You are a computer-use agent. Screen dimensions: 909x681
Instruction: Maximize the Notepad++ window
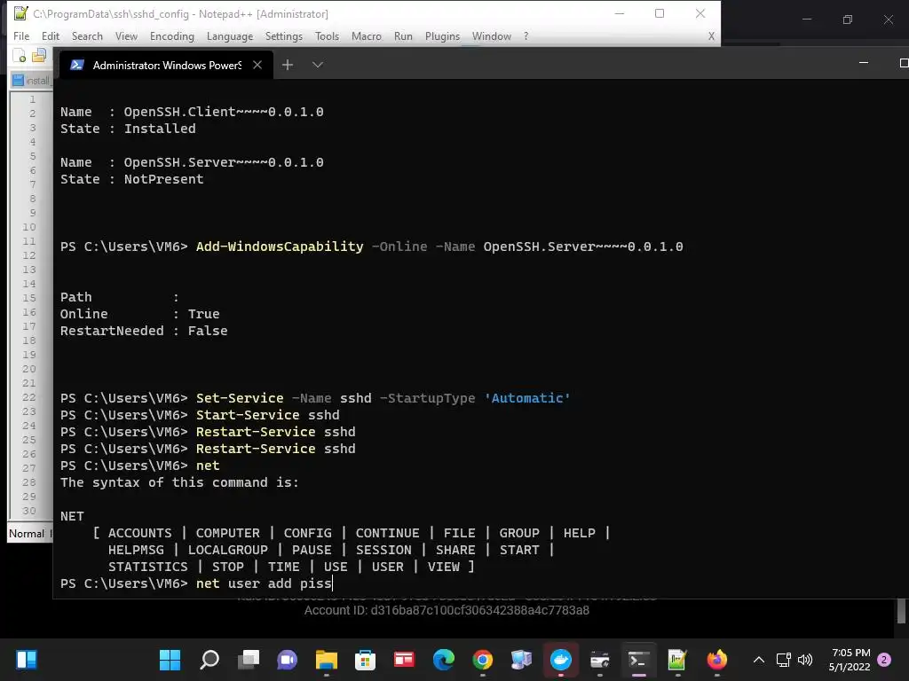pos(660,13)
